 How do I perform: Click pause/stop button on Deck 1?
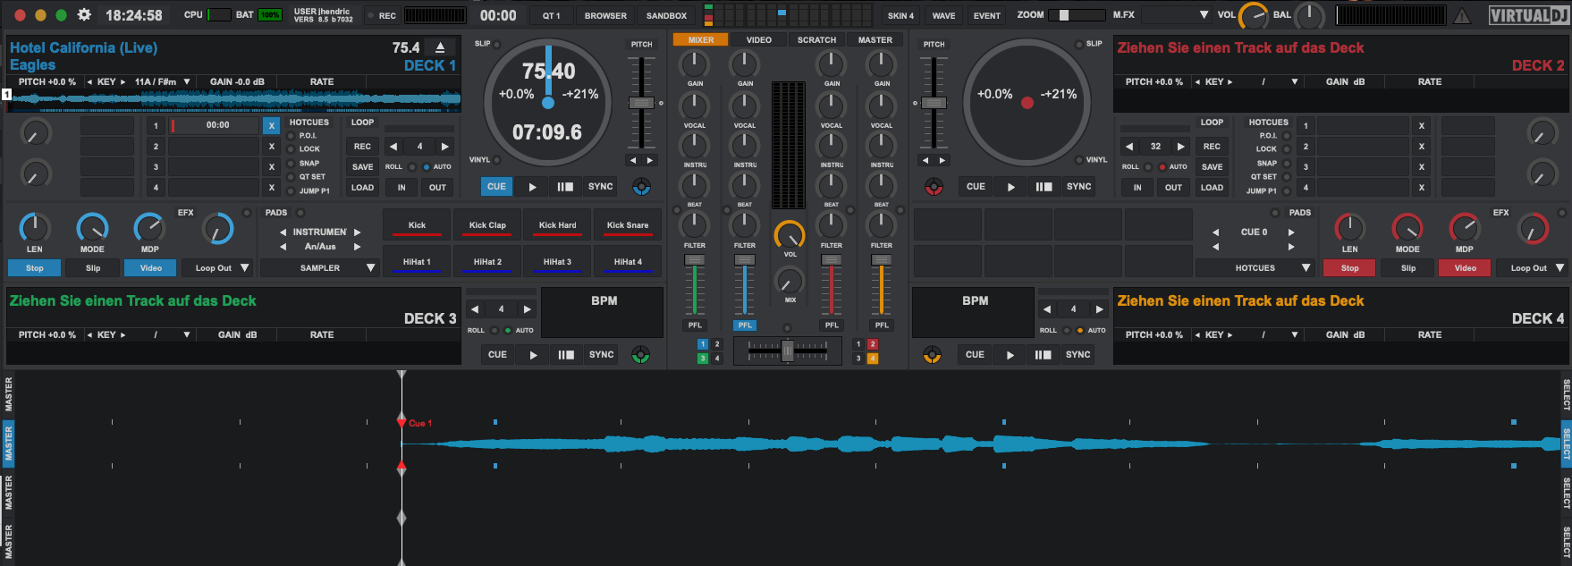point(565,187)
